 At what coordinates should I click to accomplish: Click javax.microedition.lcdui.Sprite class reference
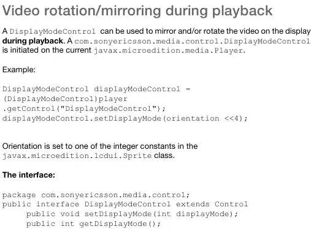pyautogui.click(x=77, y=156)
